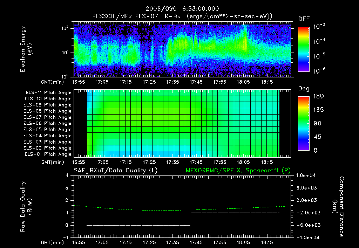Click the 10^-5 value on DEF scale
This screenshot has width=359, height=248.
(319, 56)
